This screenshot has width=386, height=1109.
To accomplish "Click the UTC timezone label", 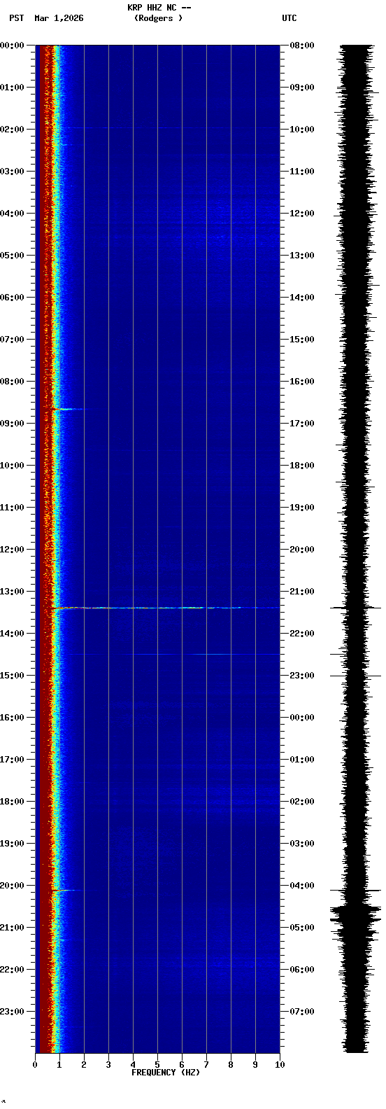I will (289, 18).
